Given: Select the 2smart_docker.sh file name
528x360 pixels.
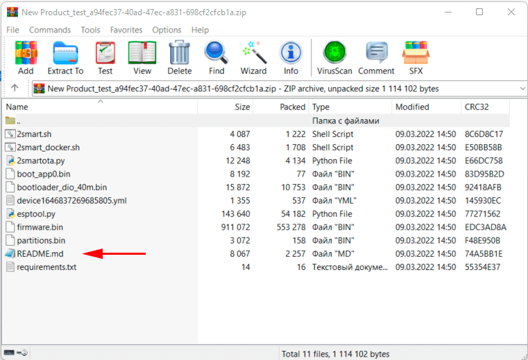Looking at the screenshot, I should tap(48, 147).
